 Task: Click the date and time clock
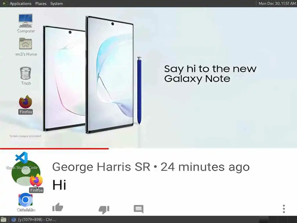pos(277,3)
